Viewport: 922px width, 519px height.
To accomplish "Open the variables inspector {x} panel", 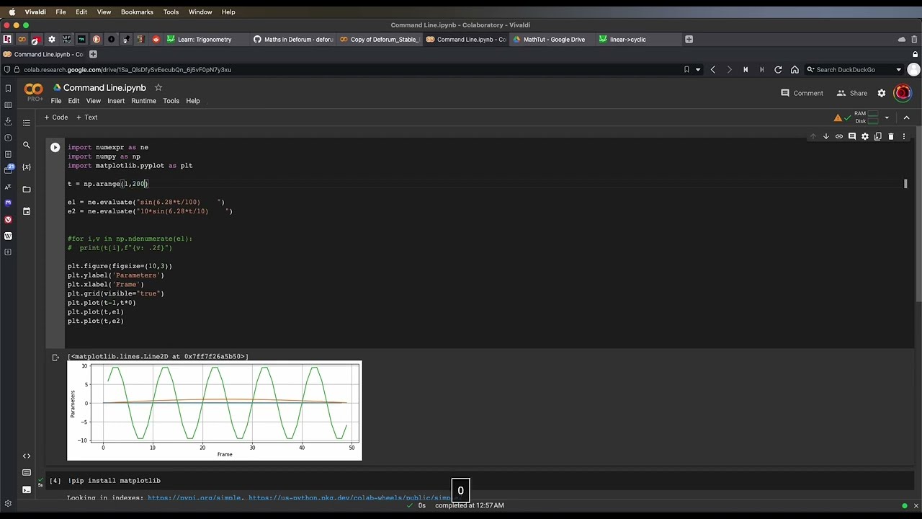I will pyautogui.click(x=27, y=167).
